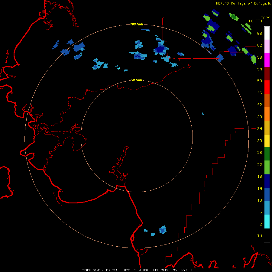The height and width of the screenshot is (272, 272).
Task: Click the legend value '6'
Action: click(x=261, y=212)
